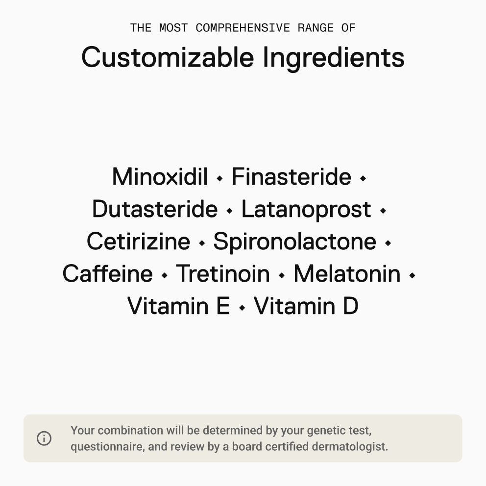Click 'The Most Comprehensive Range Of' subtitle
Screen dimensions: 486x486
point(243,28)
